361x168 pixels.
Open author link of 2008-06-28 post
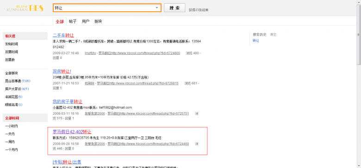(95, 144)
